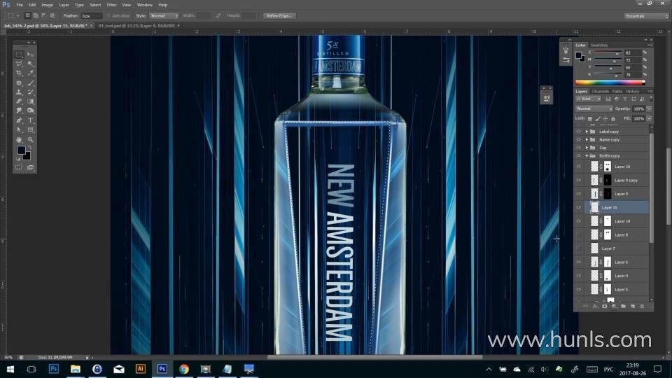672x378 pixels.
Task: Hide the Label copy group
Action: (x=579, y=132)
